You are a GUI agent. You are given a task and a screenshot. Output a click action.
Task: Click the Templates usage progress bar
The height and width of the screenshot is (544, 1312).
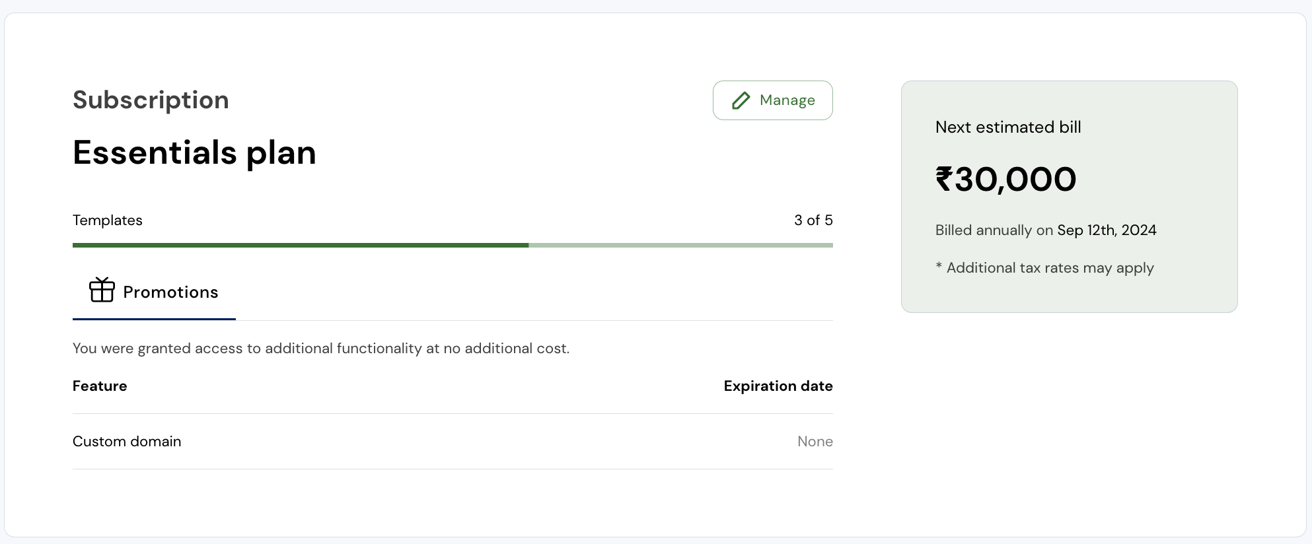(x=453, y=245)
